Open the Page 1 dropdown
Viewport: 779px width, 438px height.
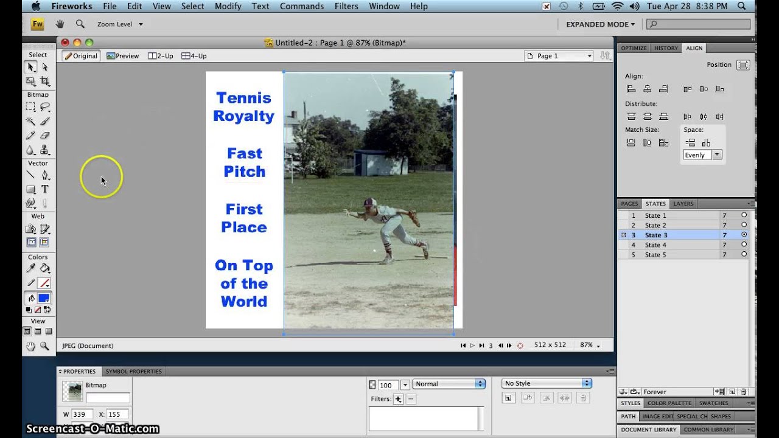559,56
